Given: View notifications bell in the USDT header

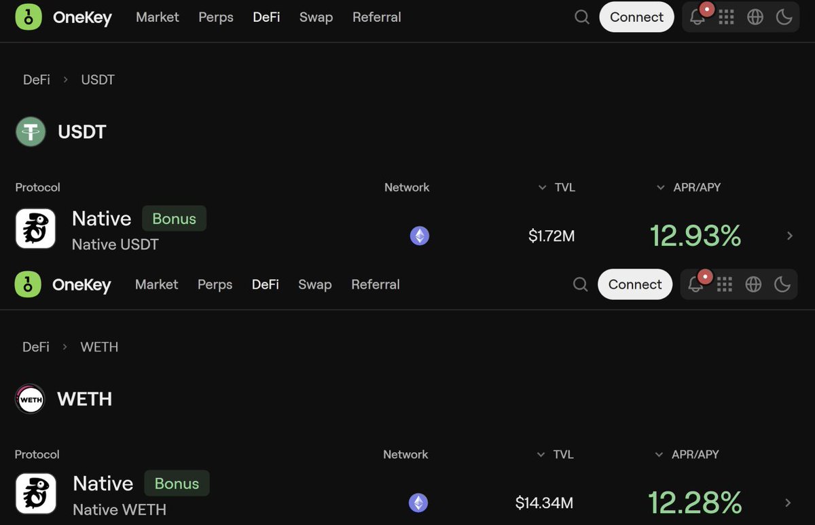Looking at the screenshot, I should (x=698, y=17).
